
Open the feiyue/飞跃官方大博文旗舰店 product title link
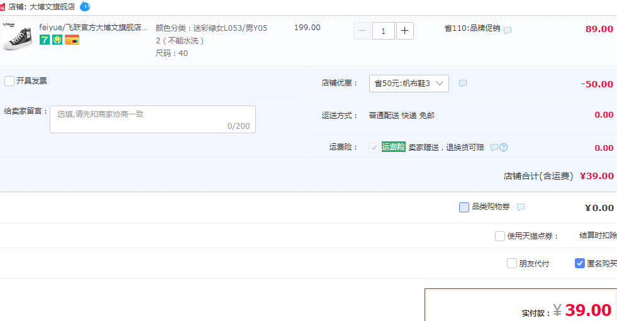pyautogui.click(x=93, y=27)
